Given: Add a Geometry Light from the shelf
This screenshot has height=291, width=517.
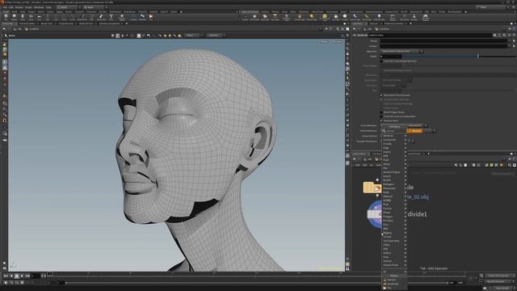Looking at the screenshot, I should click(x=287, y=17).
